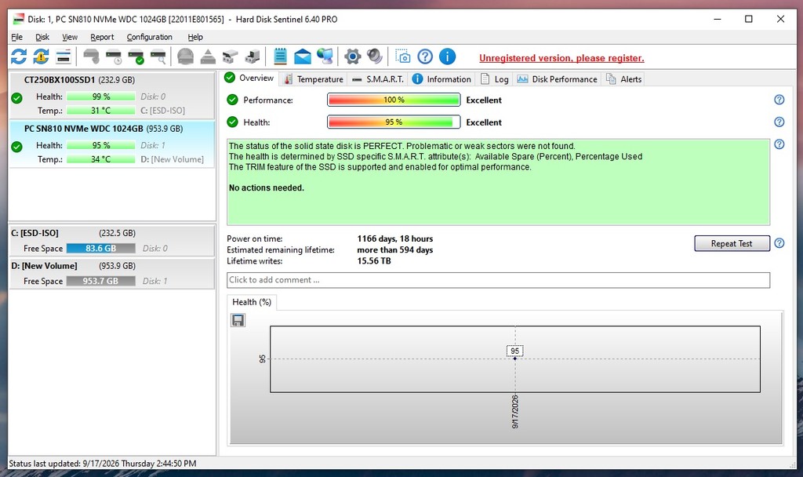
Task: Switch to the Alerts tab
Action: click(x=623, y=79)
